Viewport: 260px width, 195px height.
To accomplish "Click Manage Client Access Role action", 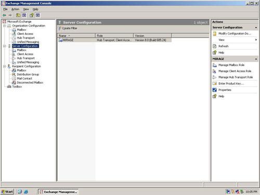I will pos(235,71).
